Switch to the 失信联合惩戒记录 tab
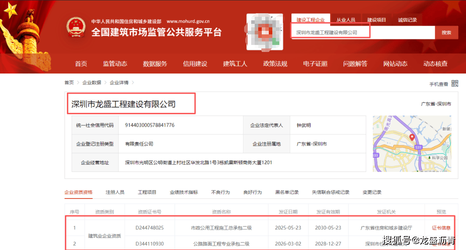Viewport: 466px width, 250px height. (331, 192)
